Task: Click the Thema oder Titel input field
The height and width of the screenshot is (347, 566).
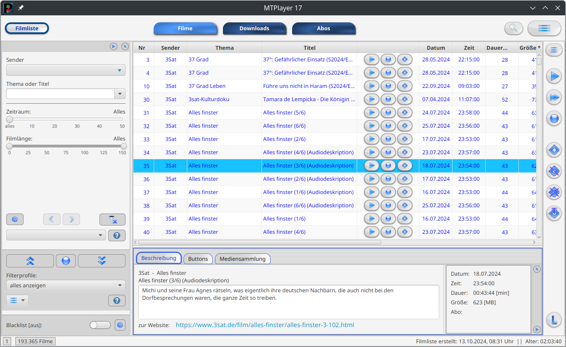Action: point(60,94)
